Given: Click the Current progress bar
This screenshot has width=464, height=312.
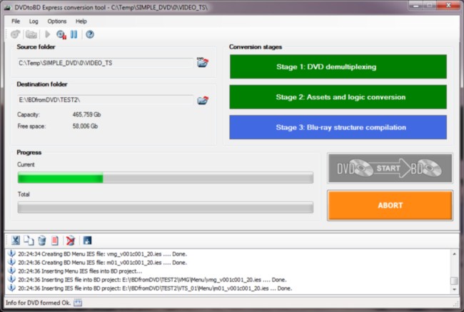Looking at the screenshot, I should 166,178.
